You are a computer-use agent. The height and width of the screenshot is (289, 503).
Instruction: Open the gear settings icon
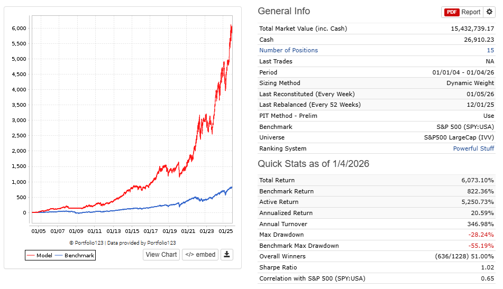[x=489, y=12]
